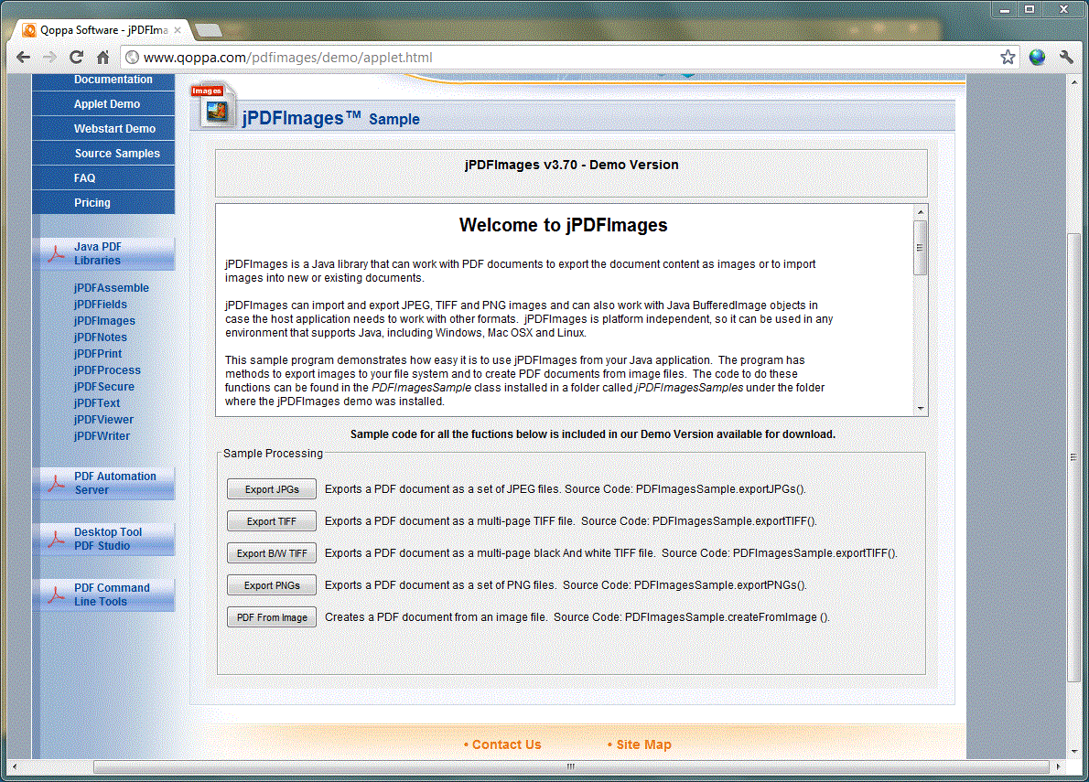The width and height of the screenshot is (1089, 782).
Task: Open the jPDFProcess link
Action: pyautogui.click(x=107, y=370)
